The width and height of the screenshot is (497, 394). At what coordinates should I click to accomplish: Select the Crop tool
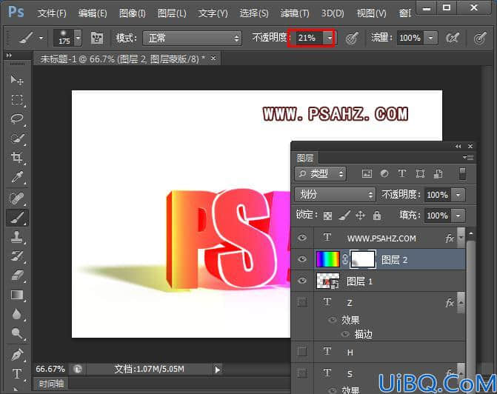tap(17, 158)
